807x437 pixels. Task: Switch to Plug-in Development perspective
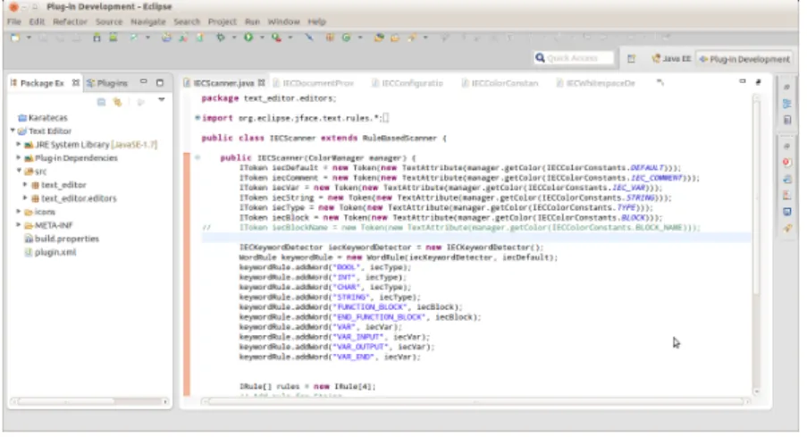pyautogui.click(x=744, y=59)
